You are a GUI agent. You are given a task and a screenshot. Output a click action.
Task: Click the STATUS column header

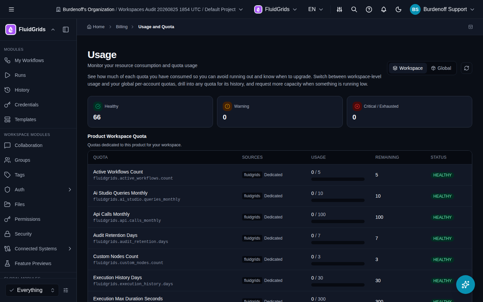439,157
